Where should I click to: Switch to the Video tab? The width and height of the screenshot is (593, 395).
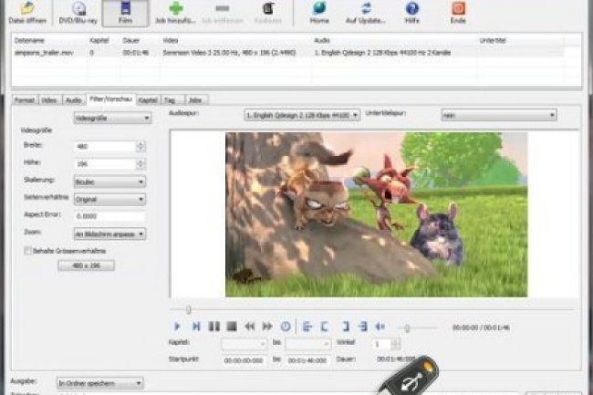[x=49, y=100]
